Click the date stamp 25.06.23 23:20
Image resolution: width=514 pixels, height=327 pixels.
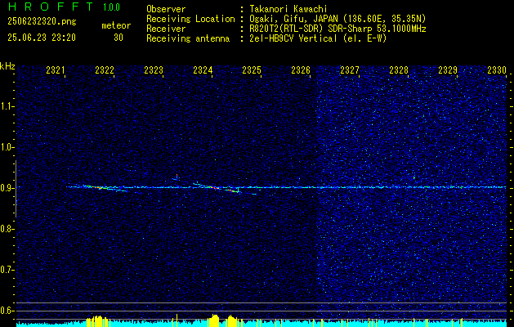tap(42, 38)
